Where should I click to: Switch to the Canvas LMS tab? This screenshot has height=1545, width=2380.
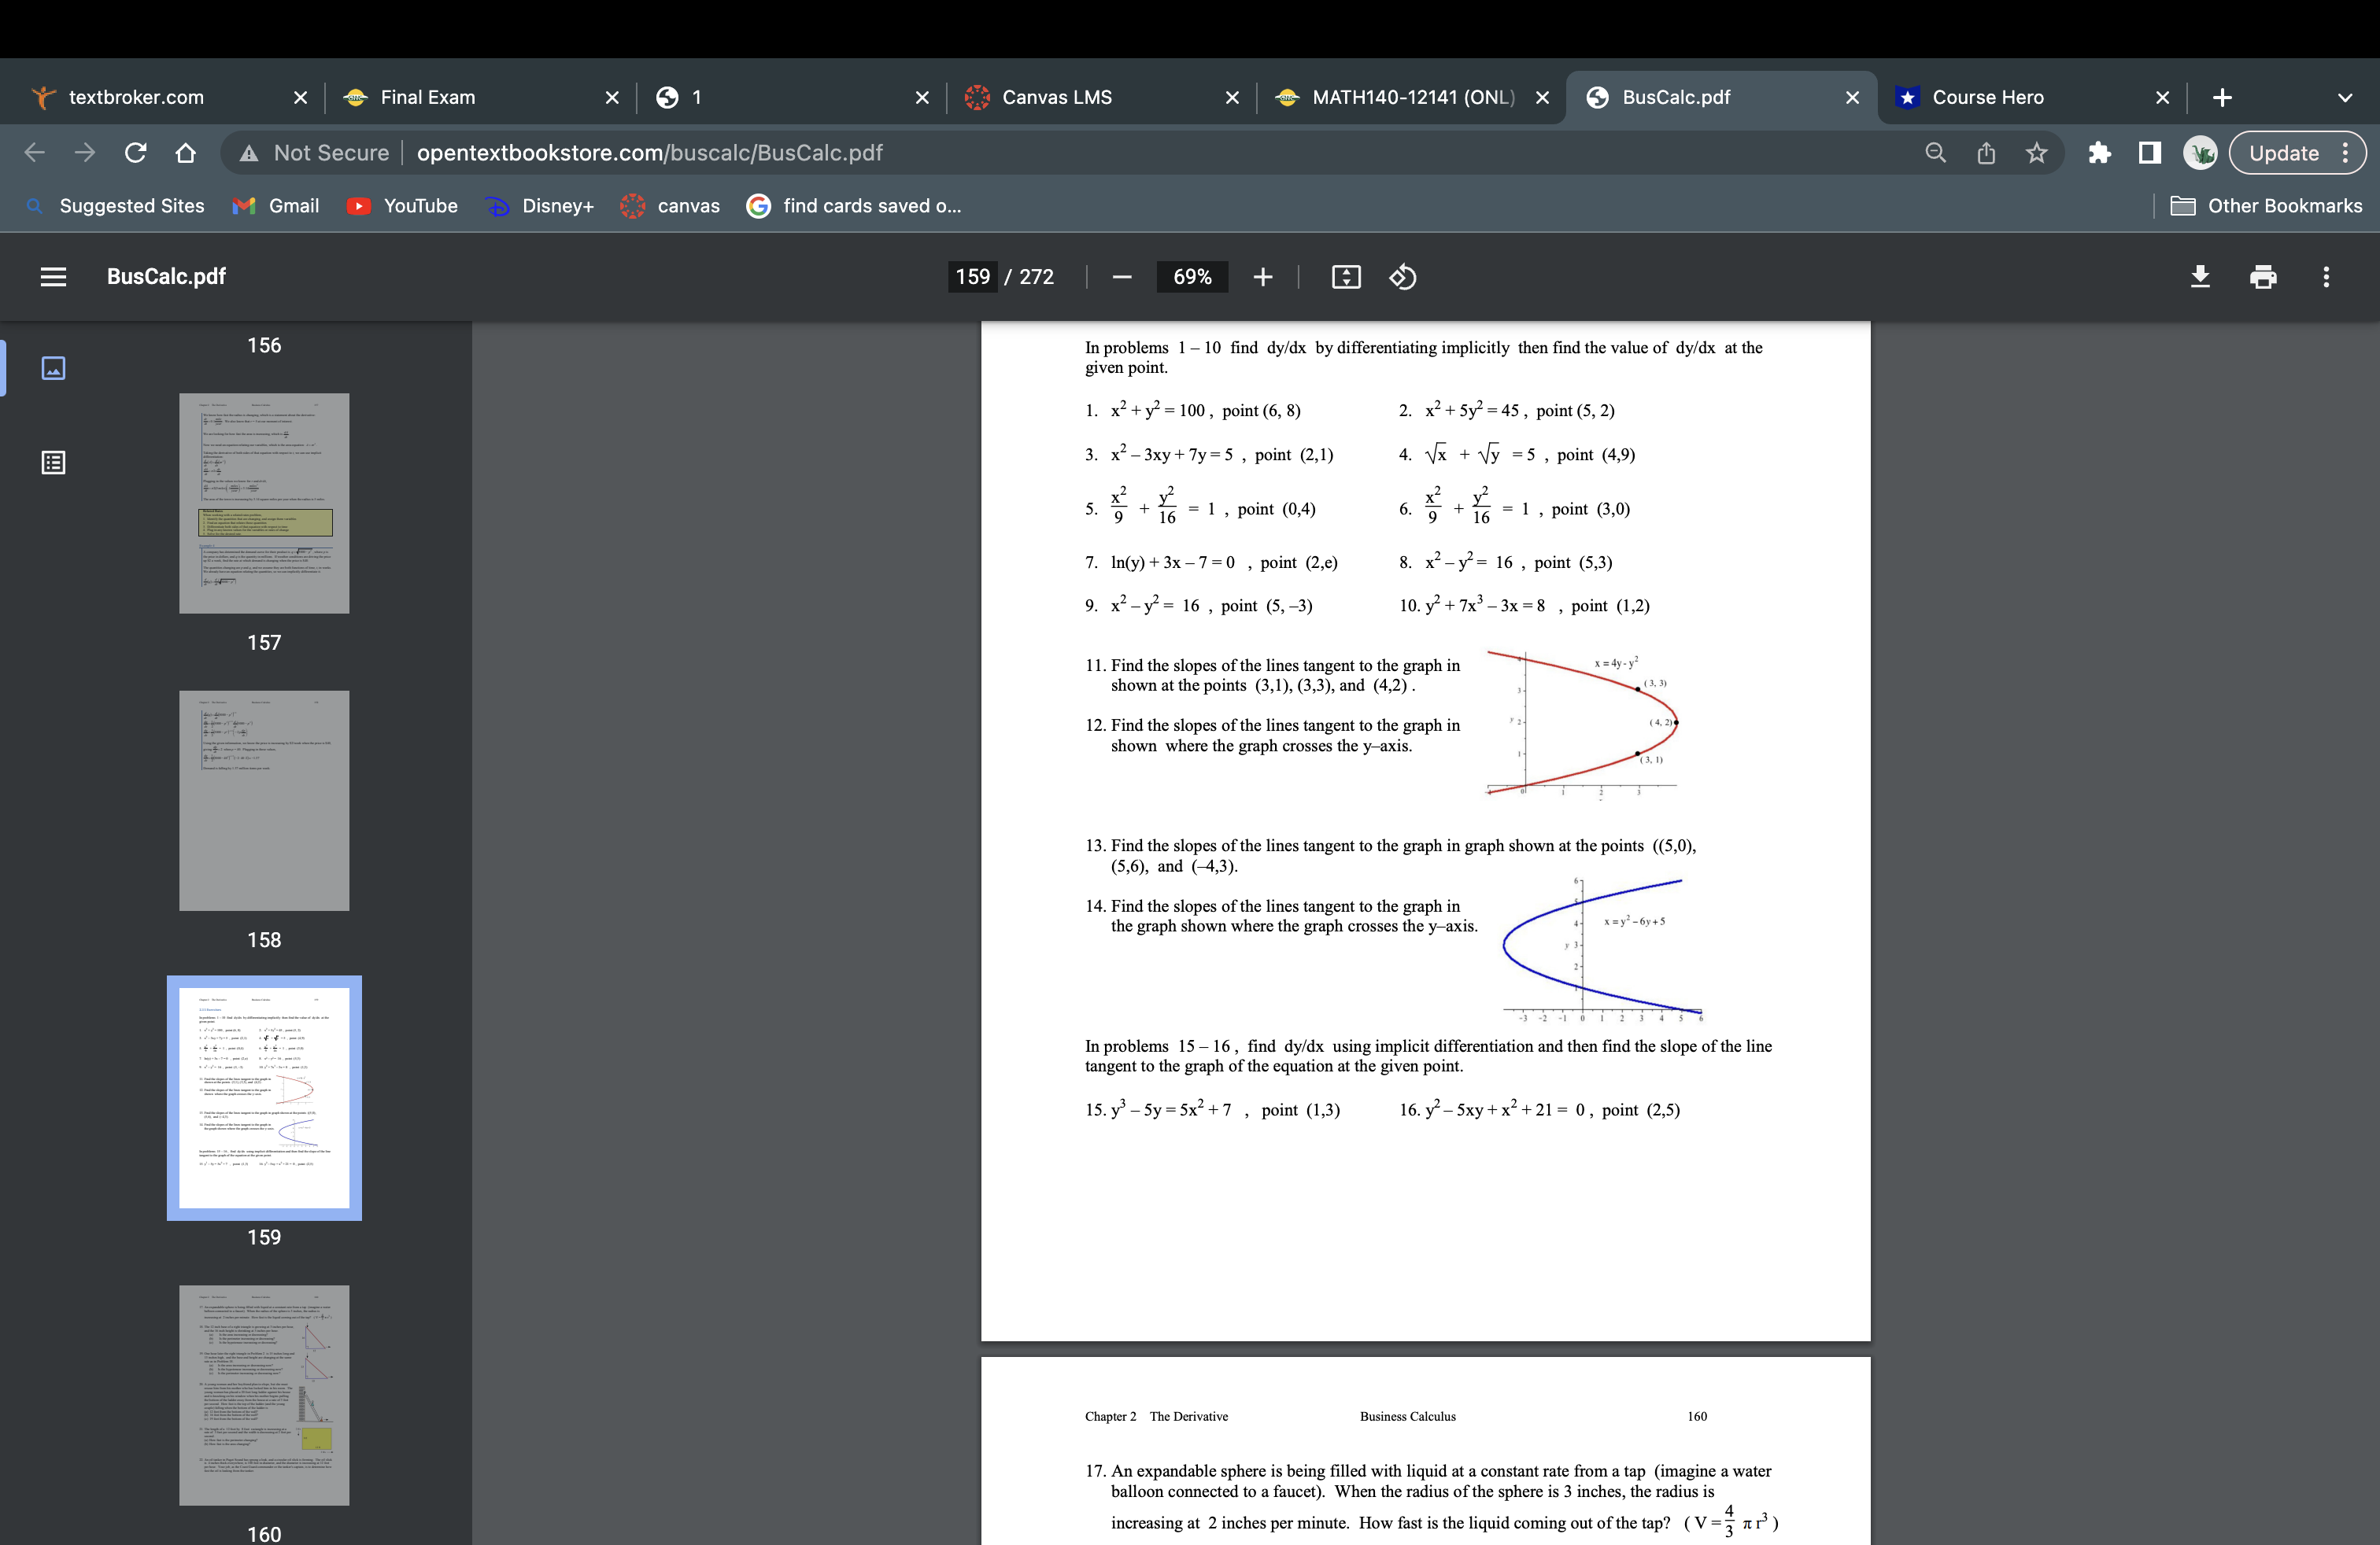pyautogui.click(x=1056, y=97)
